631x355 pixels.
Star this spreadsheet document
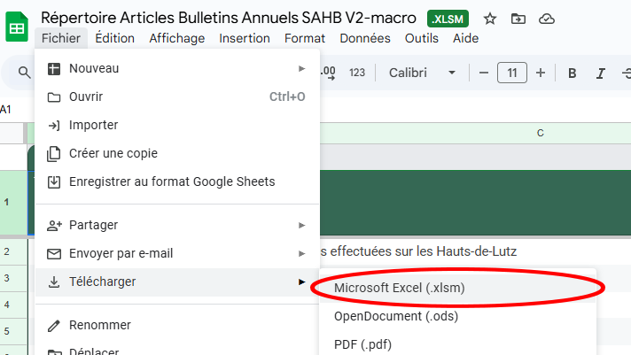[490, 19]
